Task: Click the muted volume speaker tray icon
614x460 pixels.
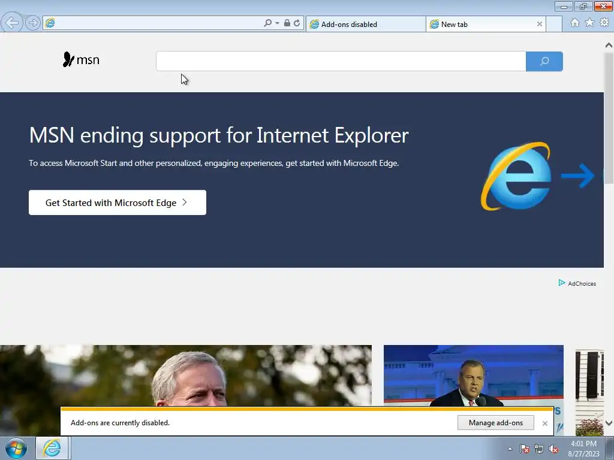Action: pos(553,449)
